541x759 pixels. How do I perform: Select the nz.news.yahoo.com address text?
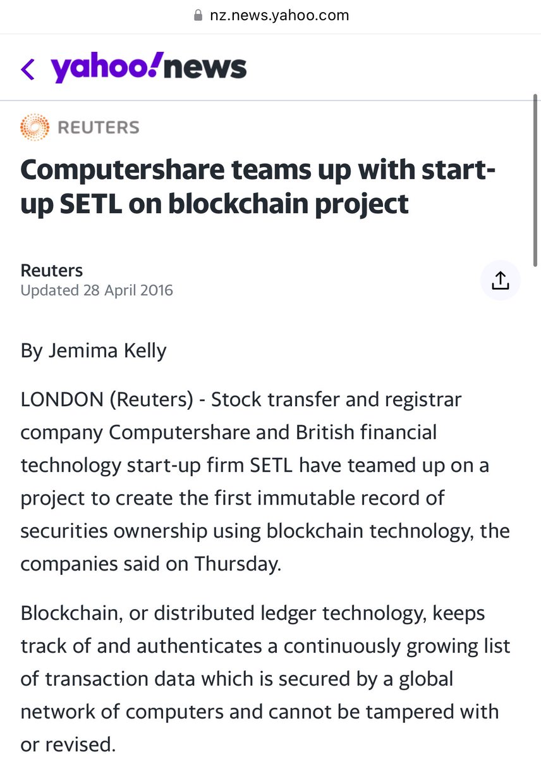coord(279,16)
